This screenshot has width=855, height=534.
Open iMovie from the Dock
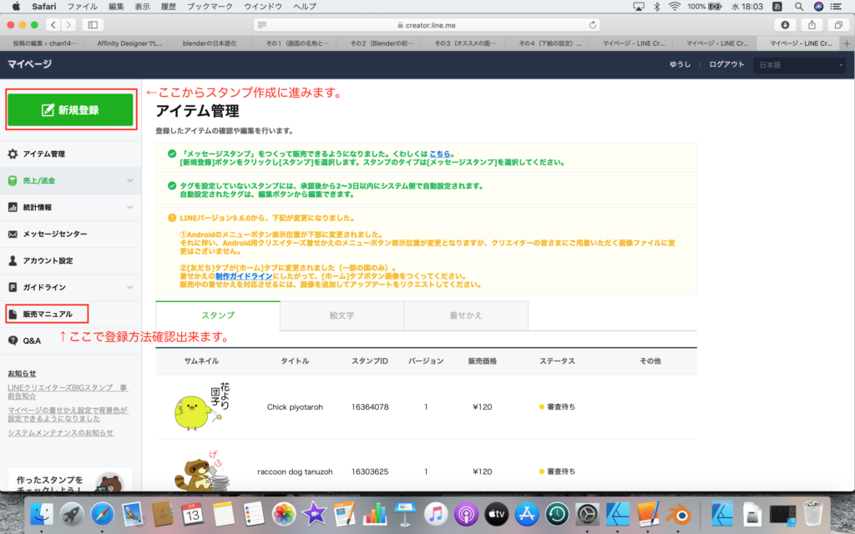pos(314,514)
